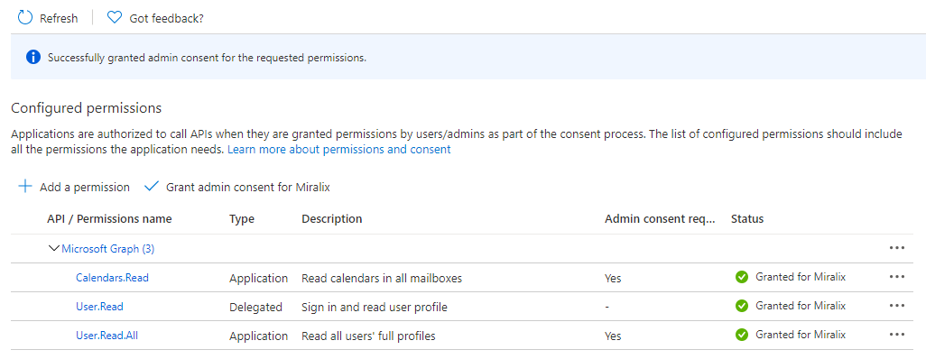Click 'Read all users' full profiles' description
The image size is (926, 359).
[368, 336]
